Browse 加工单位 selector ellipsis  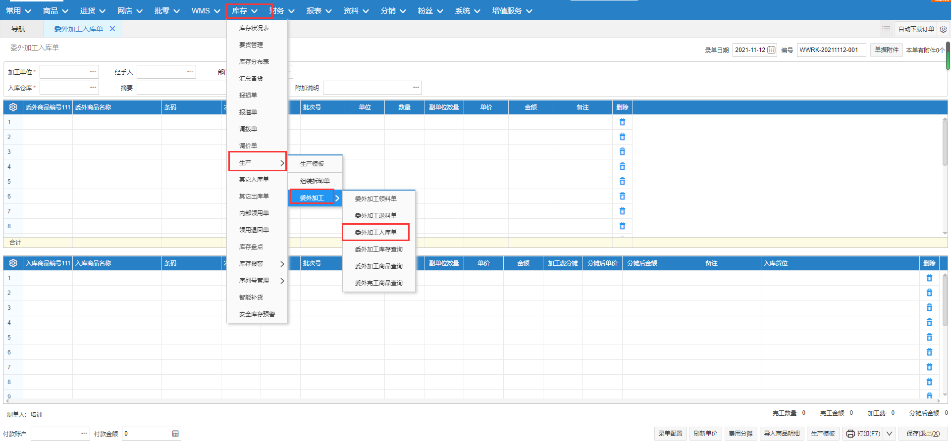coord(93,72)
